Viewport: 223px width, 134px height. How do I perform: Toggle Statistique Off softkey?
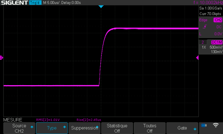tap(117, 128)
